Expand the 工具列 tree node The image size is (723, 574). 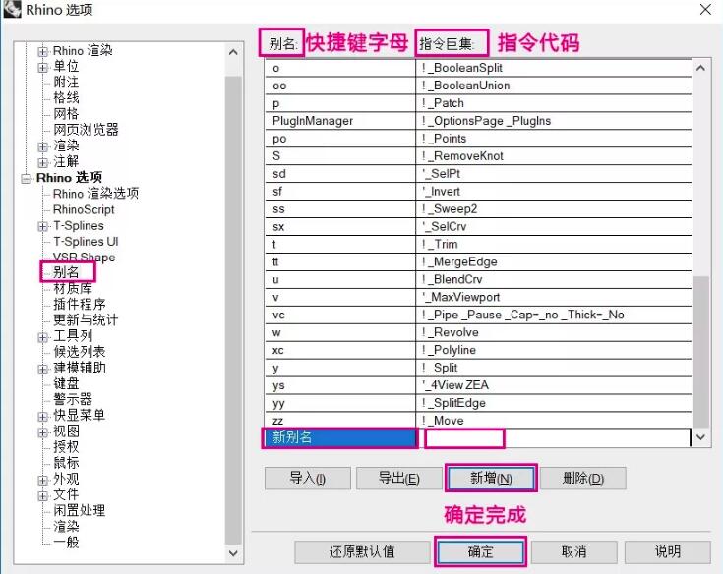point(43,337)
